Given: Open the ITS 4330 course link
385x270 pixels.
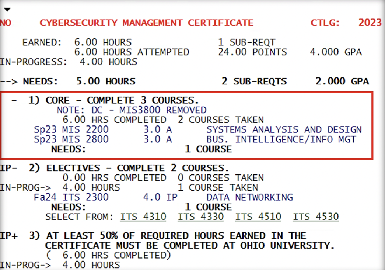Looking at the screenshot, I should pos(201,217).
